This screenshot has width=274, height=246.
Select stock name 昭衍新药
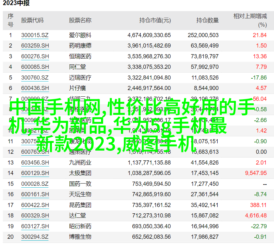coord(80,226)
